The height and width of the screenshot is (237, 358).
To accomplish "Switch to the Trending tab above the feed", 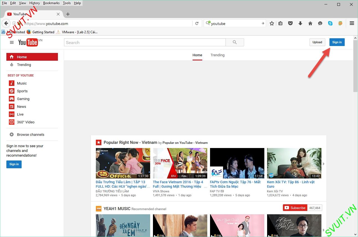I will [x=218, y=55].
